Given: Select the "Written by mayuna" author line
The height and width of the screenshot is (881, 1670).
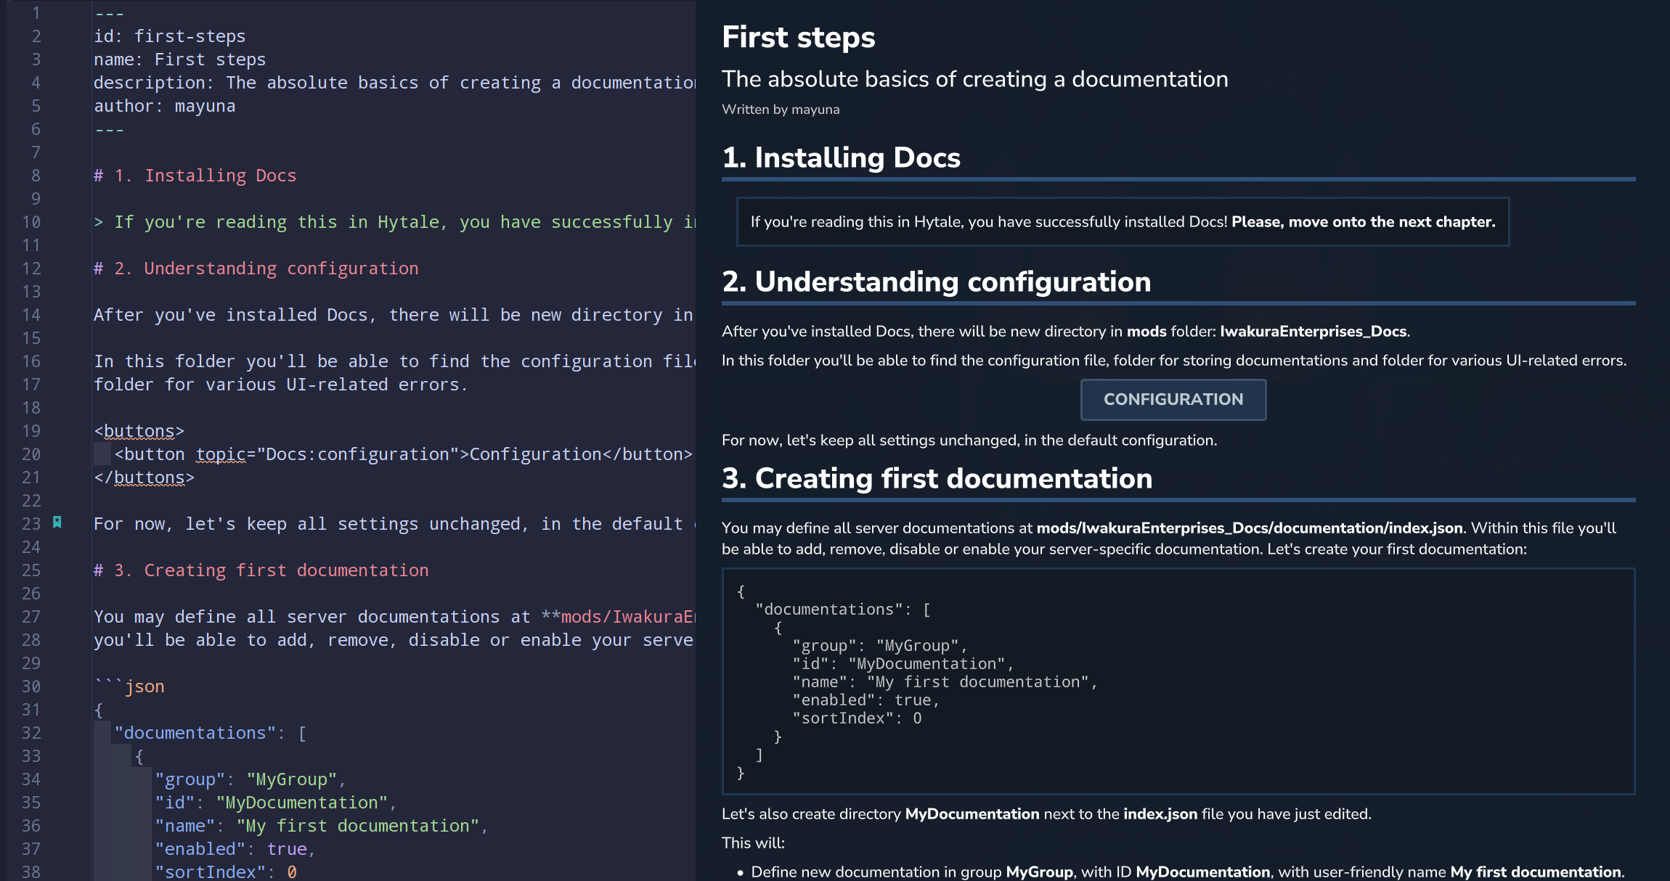Looking at the screenshot, I should click(781, 109).
